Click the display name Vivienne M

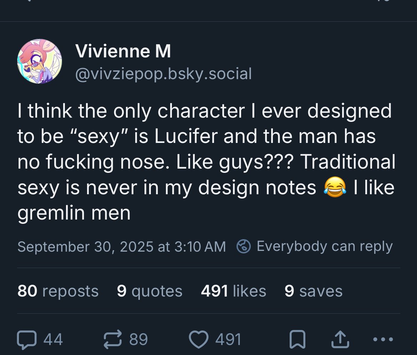coord(123,52)
